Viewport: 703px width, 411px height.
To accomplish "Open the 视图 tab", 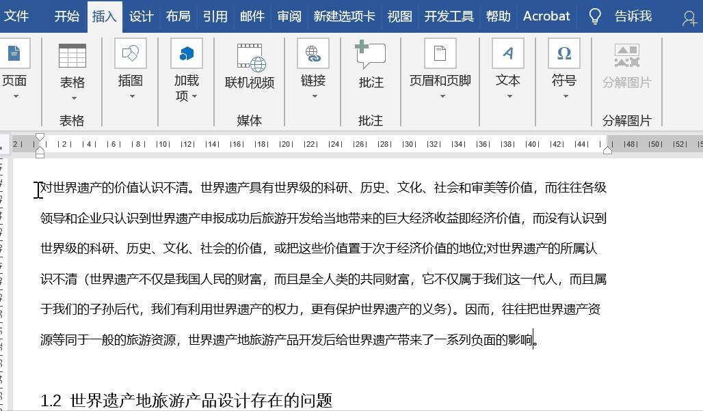I will tap(399, 16).
